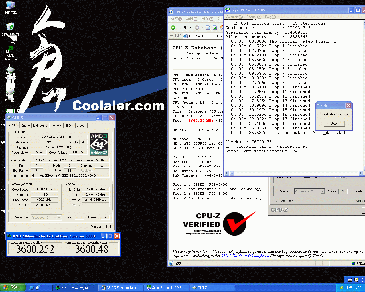
Task: Click the IE refresh page icon
Action: pos(215,27)
